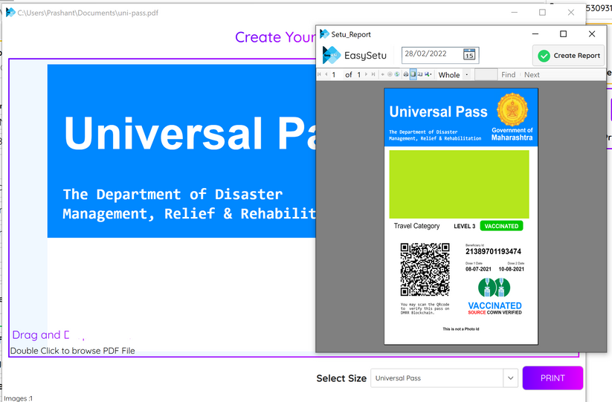Viewport: 612px width, 402px height.
Task: Open the export save dropdown icon
Action: [428, 74]
